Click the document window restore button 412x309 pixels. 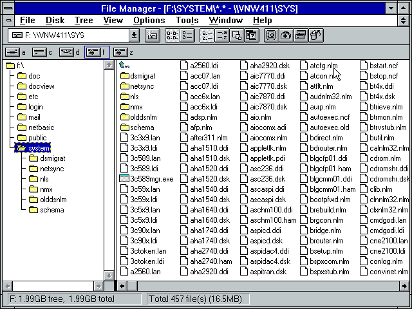pos(403,21)
